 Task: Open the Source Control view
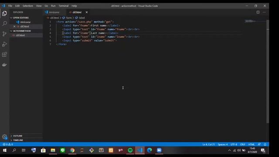click(4, 34)
